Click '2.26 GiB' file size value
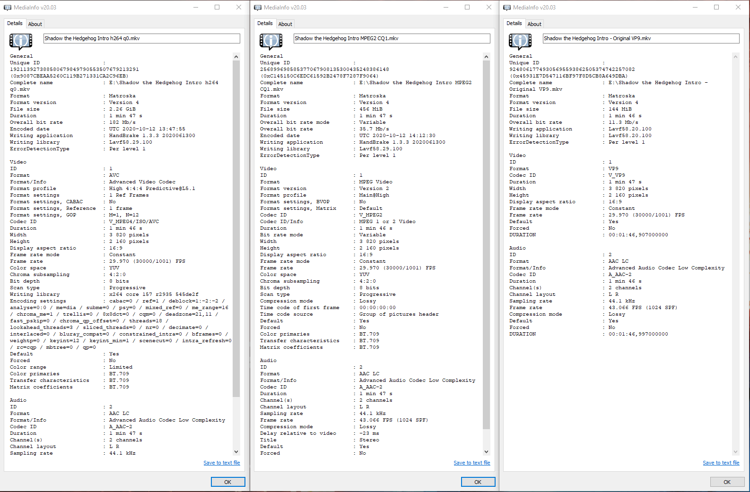This screenshot has width=750, height=492. pos(122,109)
